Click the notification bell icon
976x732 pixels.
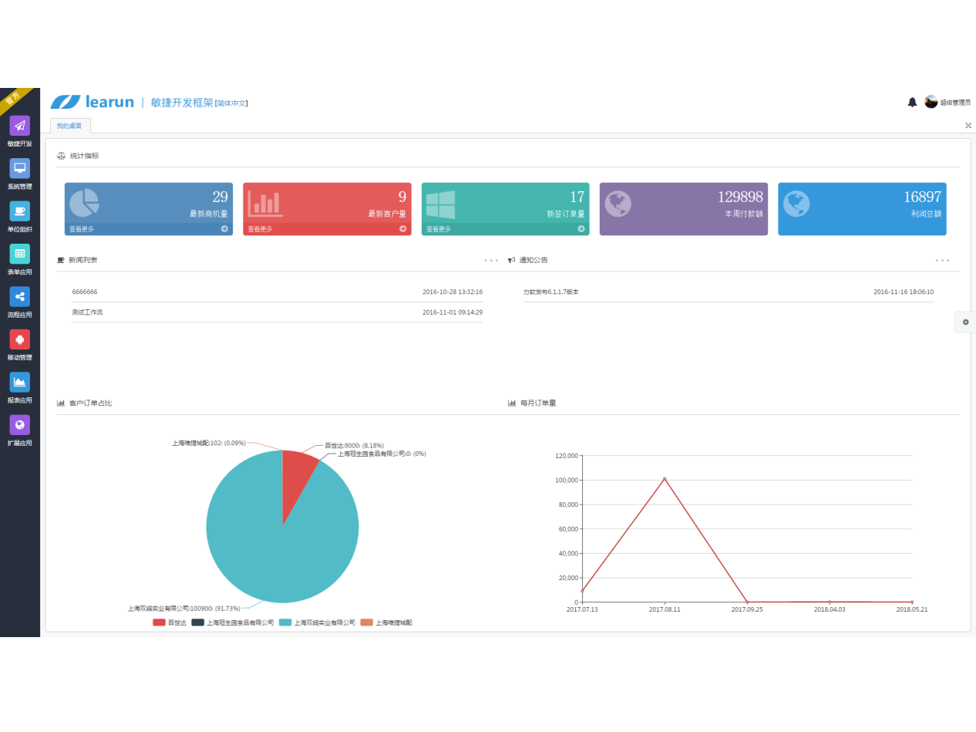tap(912, 102)
